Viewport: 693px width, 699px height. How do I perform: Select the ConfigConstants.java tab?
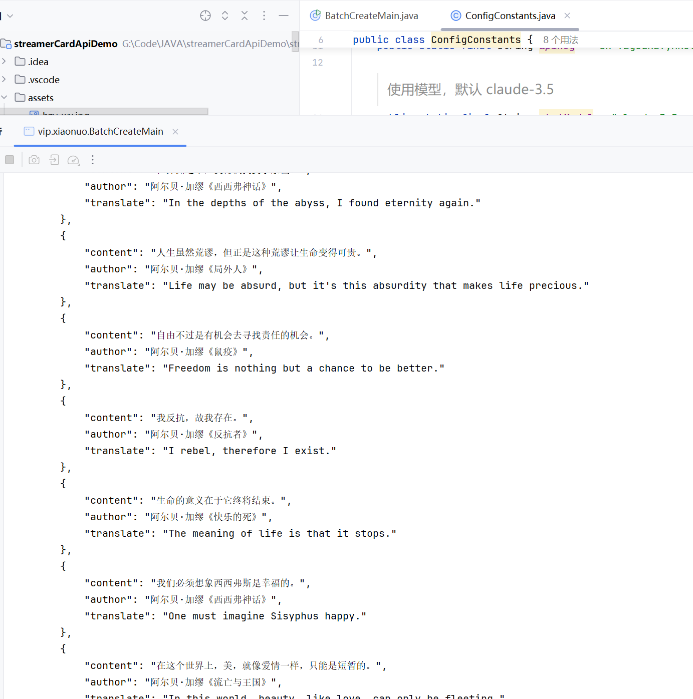pos(510,16)
